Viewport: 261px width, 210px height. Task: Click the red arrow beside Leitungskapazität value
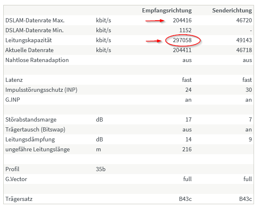[155, 41]
